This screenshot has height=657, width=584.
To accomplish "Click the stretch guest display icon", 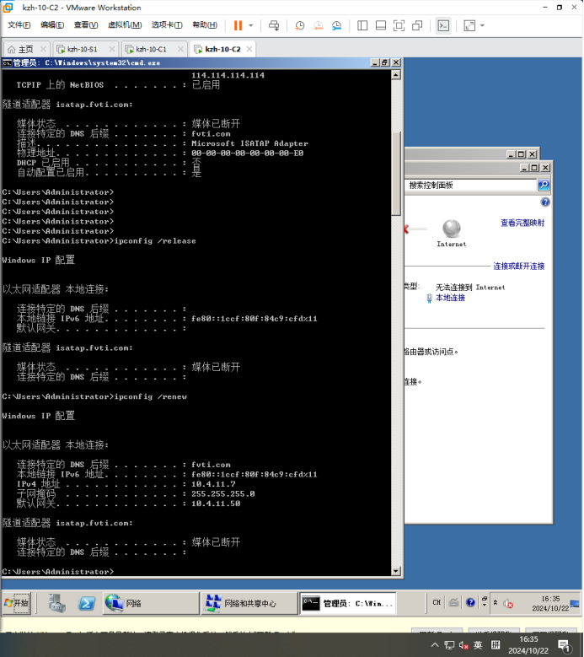I will tap(469, 25).
